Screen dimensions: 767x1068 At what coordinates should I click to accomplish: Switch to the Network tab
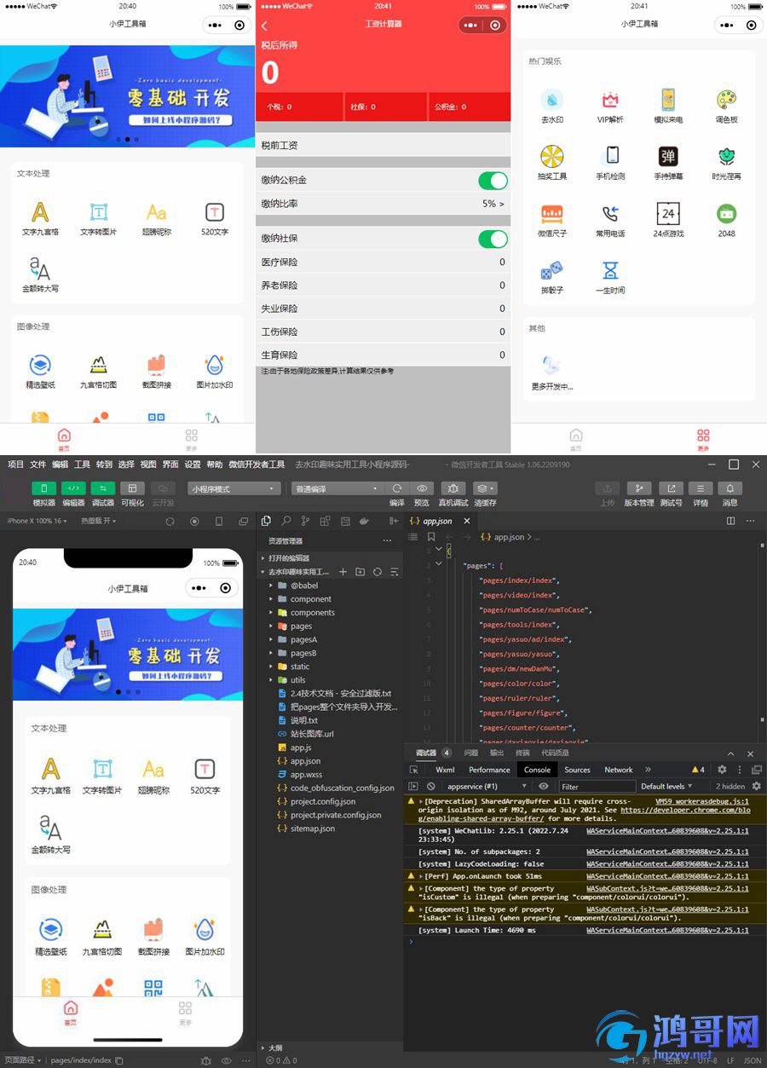pyautogui.click(x=619, y=770)
